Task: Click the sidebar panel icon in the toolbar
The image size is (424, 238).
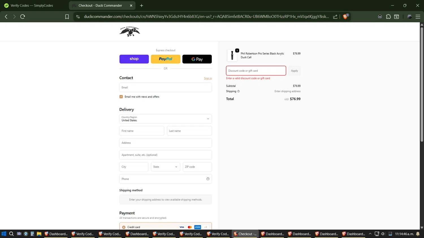Action: [x=397, y=17]
